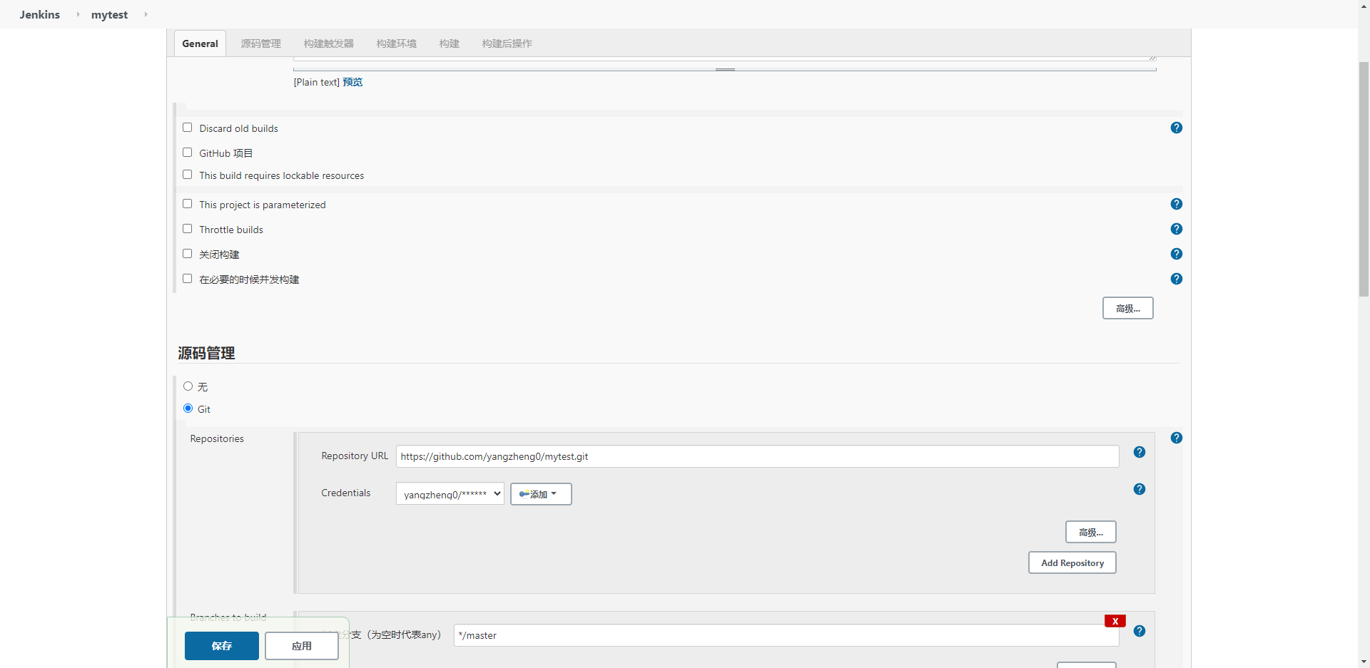Open the breadcrumb chevron next to mytest
This screenshot has width=1370, height=668.
[x=146, y=14]
